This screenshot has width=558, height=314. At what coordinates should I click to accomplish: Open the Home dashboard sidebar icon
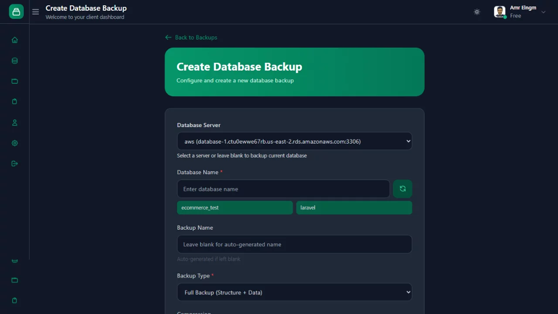pyautogui.click(x=14, y=40)
